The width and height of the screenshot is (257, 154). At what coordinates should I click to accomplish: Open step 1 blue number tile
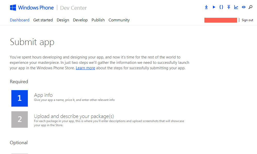click(20, 98)
